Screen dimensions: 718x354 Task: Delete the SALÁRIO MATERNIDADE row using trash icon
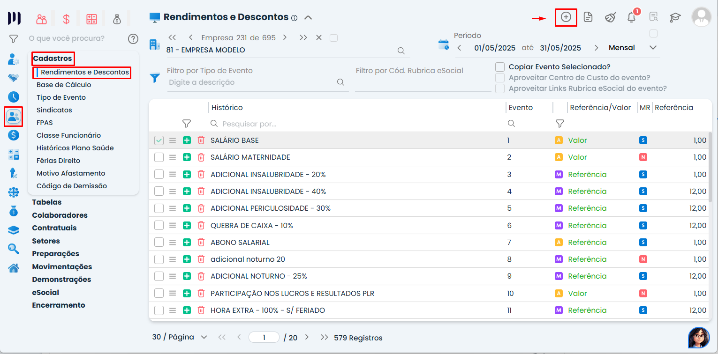click(x=201, y=157)
